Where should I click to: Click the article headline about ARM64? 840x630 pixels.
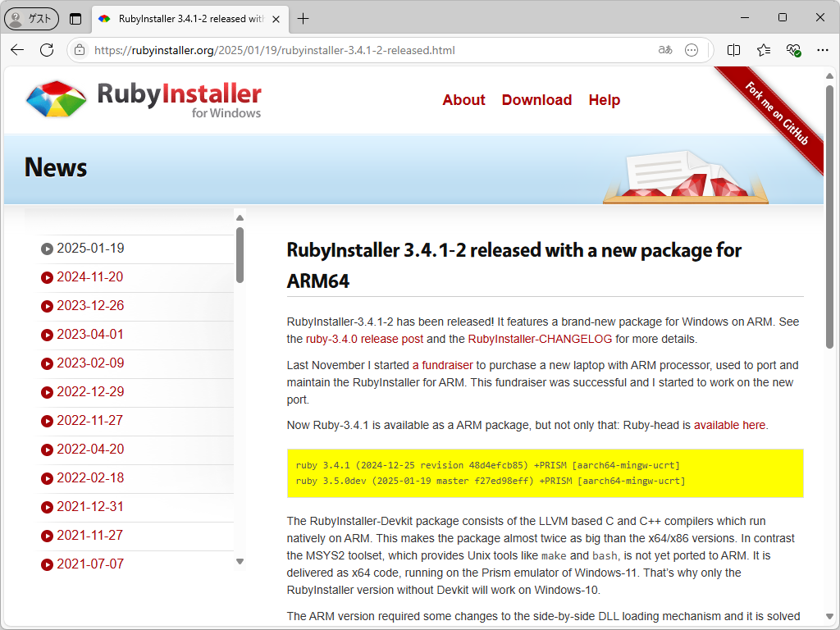coord(514,265)
